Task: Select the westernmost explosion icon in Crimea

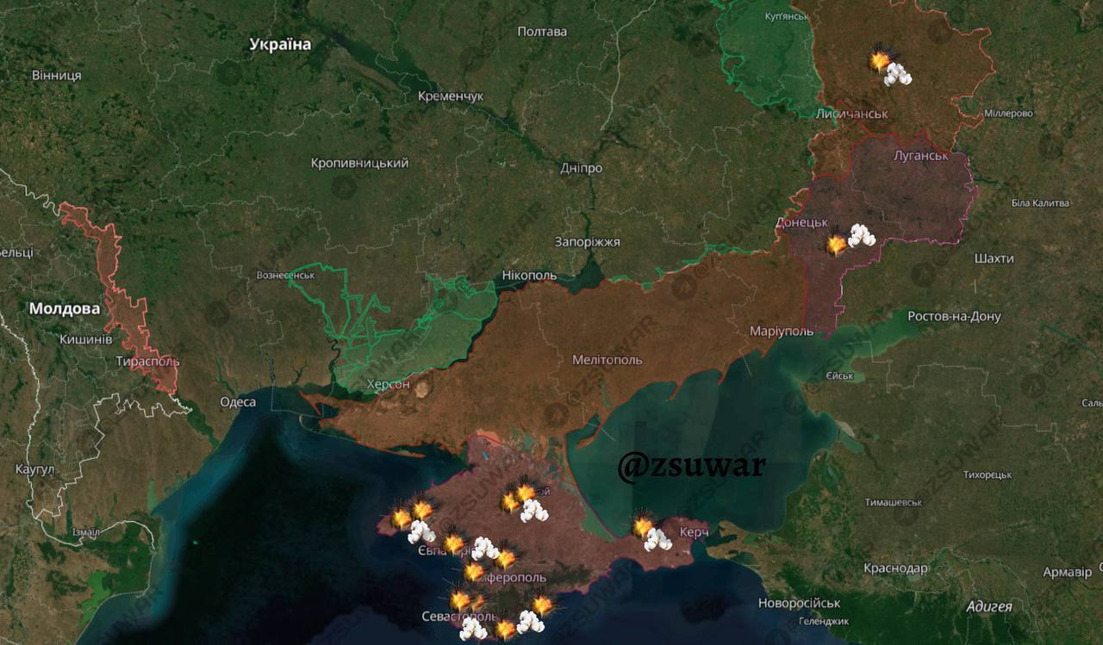Action: [x=402, y=518]
